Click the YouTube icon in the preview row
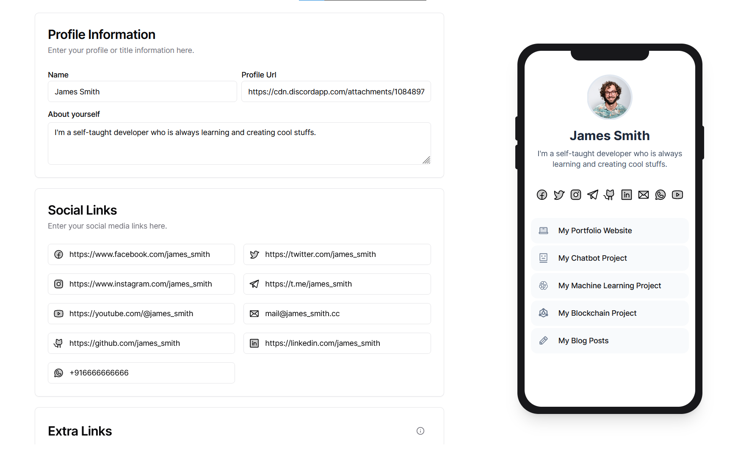738x455 pixels. click(x=677, y=195)
